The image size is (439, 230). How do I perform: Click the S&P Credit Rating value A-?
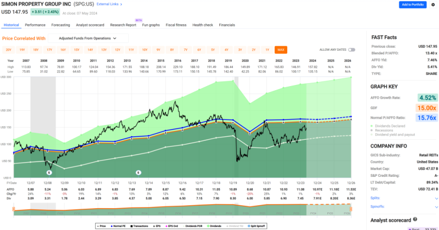436,176
